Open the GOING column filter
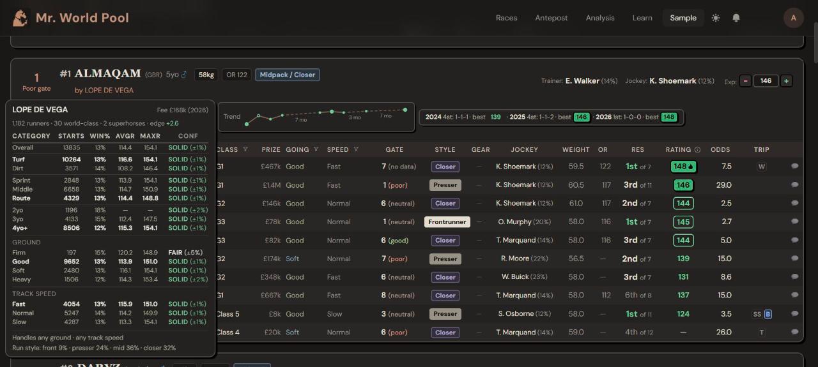Viewport: 818px width, 367px height. click(x=316, y=149)
